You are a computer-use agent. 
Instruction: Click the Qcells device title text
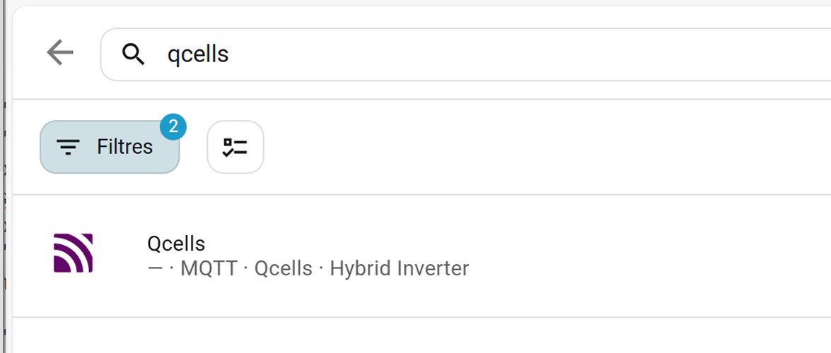pos(176,244)
